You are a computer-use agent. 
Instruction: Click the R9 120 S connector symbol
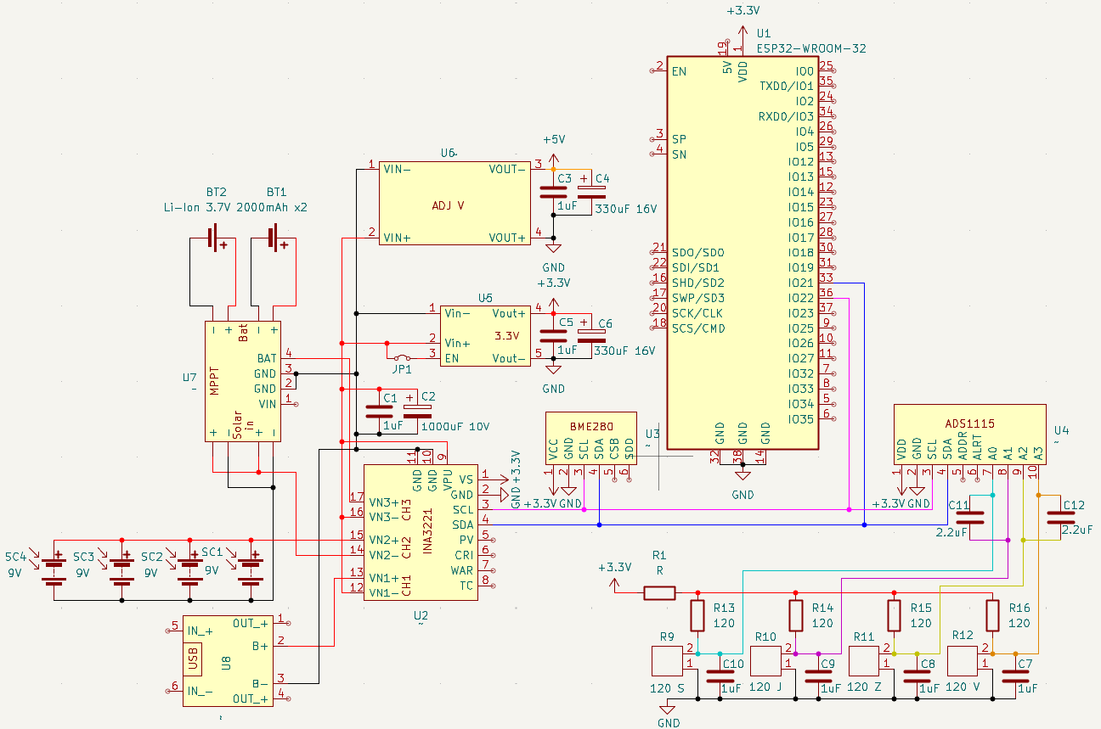[x=667, y=660]
